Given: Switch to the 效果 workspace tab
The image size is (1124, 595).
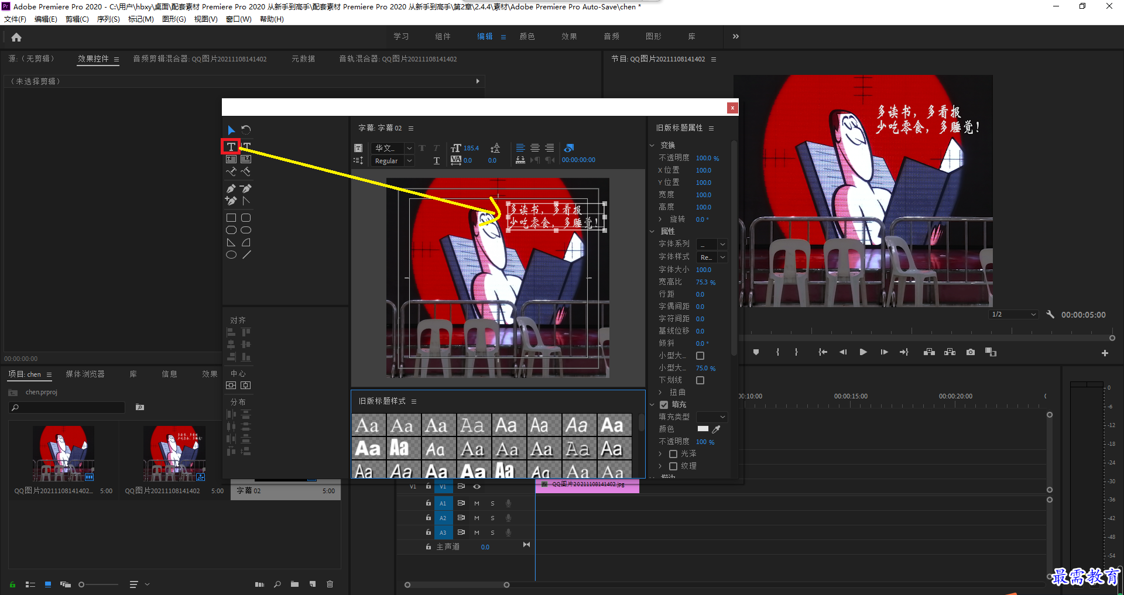Looking at the screenshot, I should pos(569,36).
